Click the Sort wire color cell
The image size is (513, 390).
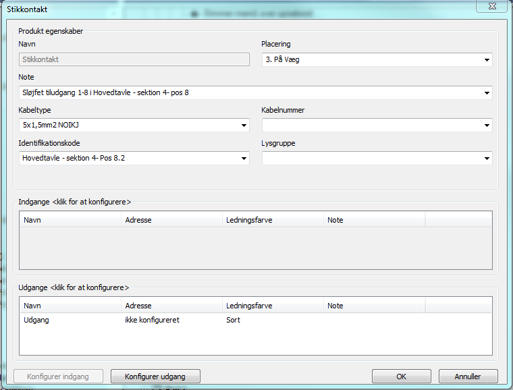[234, 320]
